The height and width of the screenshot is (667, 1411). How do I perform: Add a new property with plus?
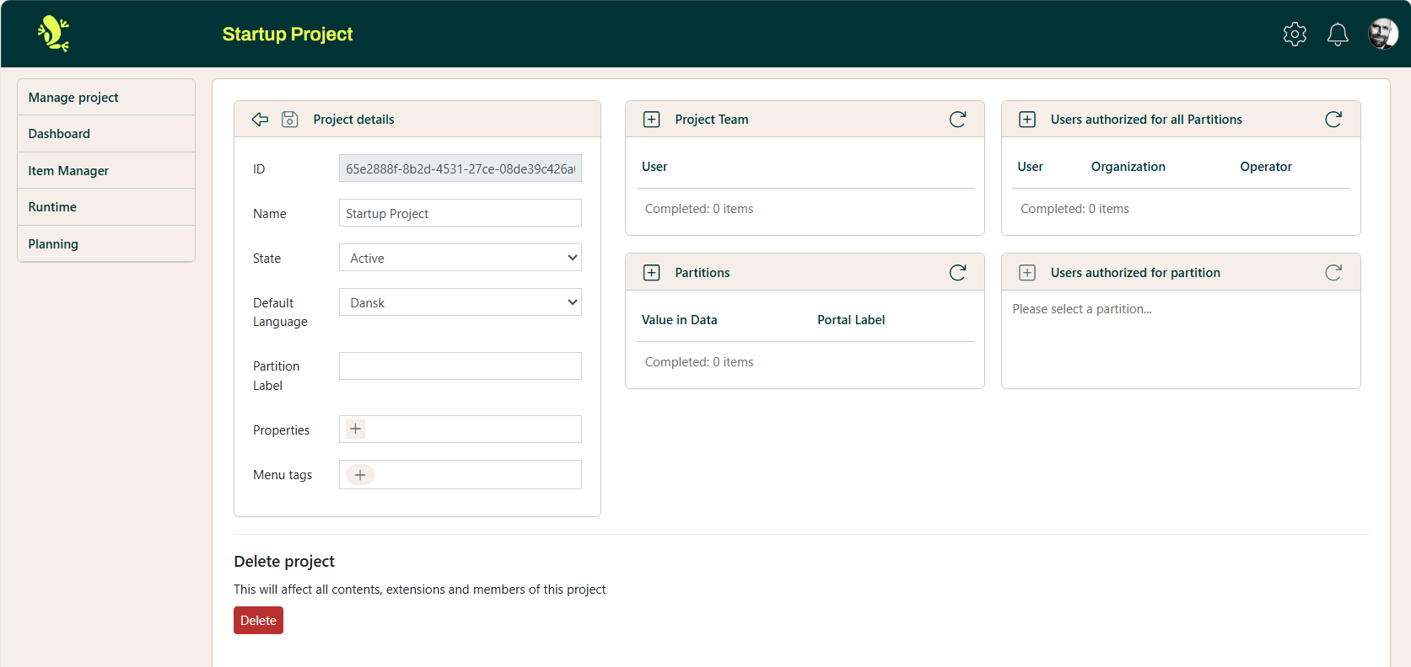pos(356,430)
